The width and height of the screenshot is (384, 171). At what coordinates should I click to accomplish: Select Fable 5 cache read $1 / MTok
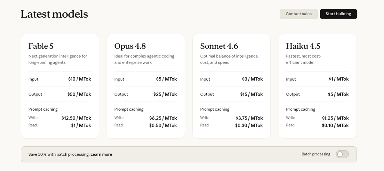81,125
